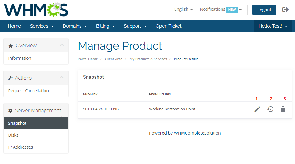Select IP Addresses in Server Management
Screen dimensions: 295x164
tap(36, 147)
